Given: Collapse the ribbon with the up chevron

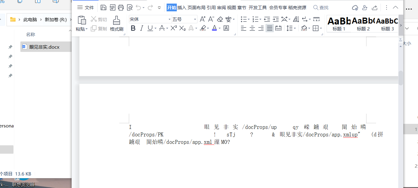Looking at the screenshot, I should click(x=395, y=7).
